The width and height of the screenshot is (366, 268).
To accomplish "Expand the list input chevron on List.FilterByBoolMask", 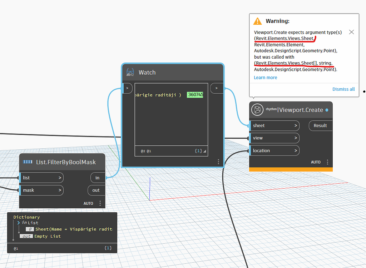I will pyautogui.click(x=60, y=178).
